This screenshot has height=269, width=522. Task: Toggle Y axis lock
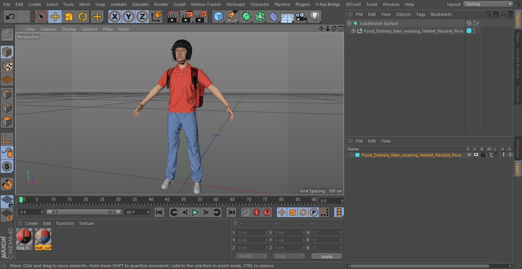(x=128, y=17)
